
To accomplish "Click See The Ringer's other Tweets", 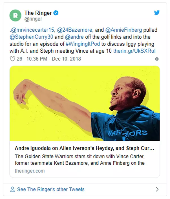I will [51, 189].
